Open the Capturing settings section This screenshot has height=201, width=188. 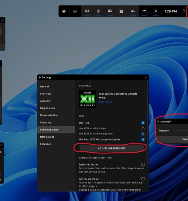click(56, 122)
